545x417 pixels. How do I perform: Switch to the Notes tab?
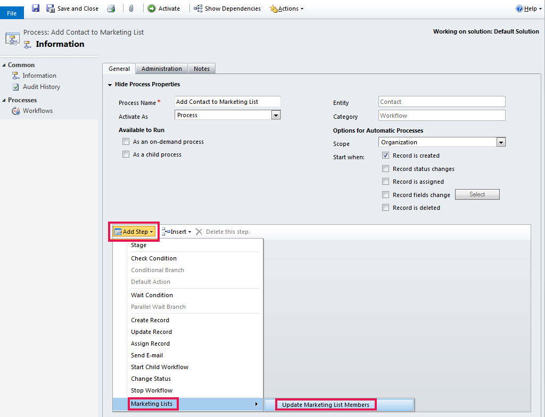[x=202, y=69]
